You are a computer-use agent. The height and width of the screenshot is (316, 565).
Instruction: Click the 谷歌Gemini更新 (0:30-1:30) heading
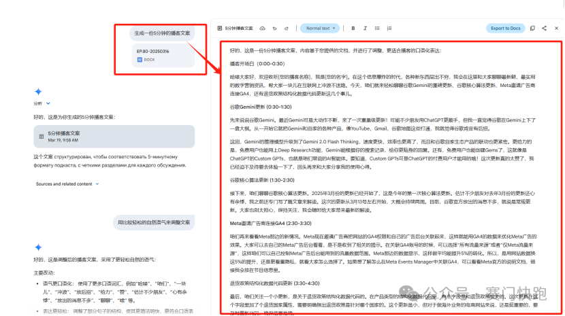coord(261,107)
